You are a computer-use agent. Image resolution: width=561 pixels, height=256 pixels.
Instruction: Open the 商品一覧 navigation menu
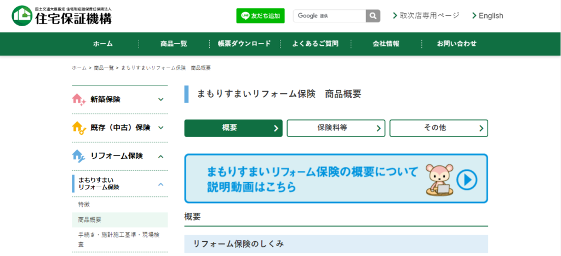[174, 44]
